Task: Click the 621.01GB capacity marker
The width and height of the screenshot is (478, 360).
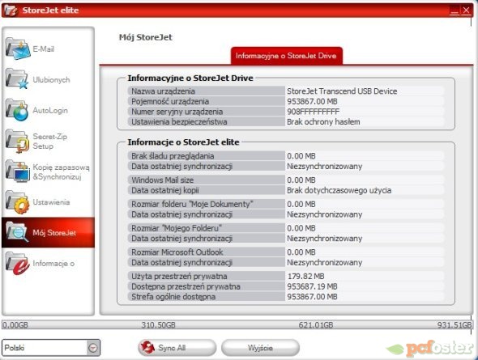Action: [x=316, y=325]
